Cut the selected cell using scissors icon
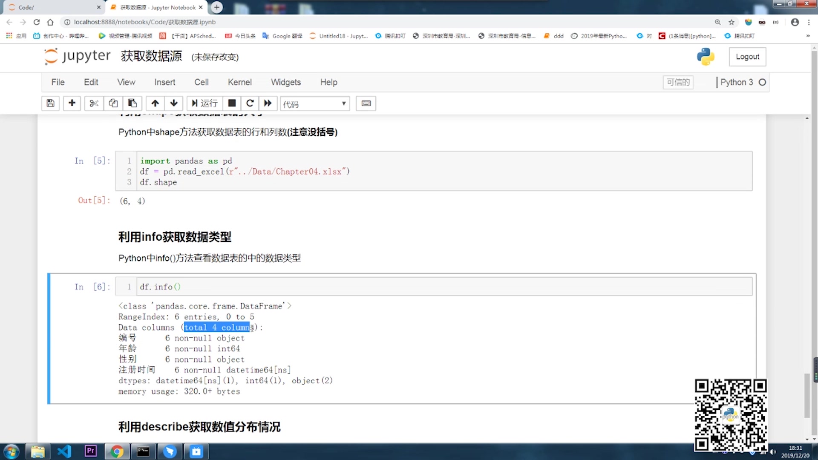This screenshot has width=818, height=460. point(93,103)
